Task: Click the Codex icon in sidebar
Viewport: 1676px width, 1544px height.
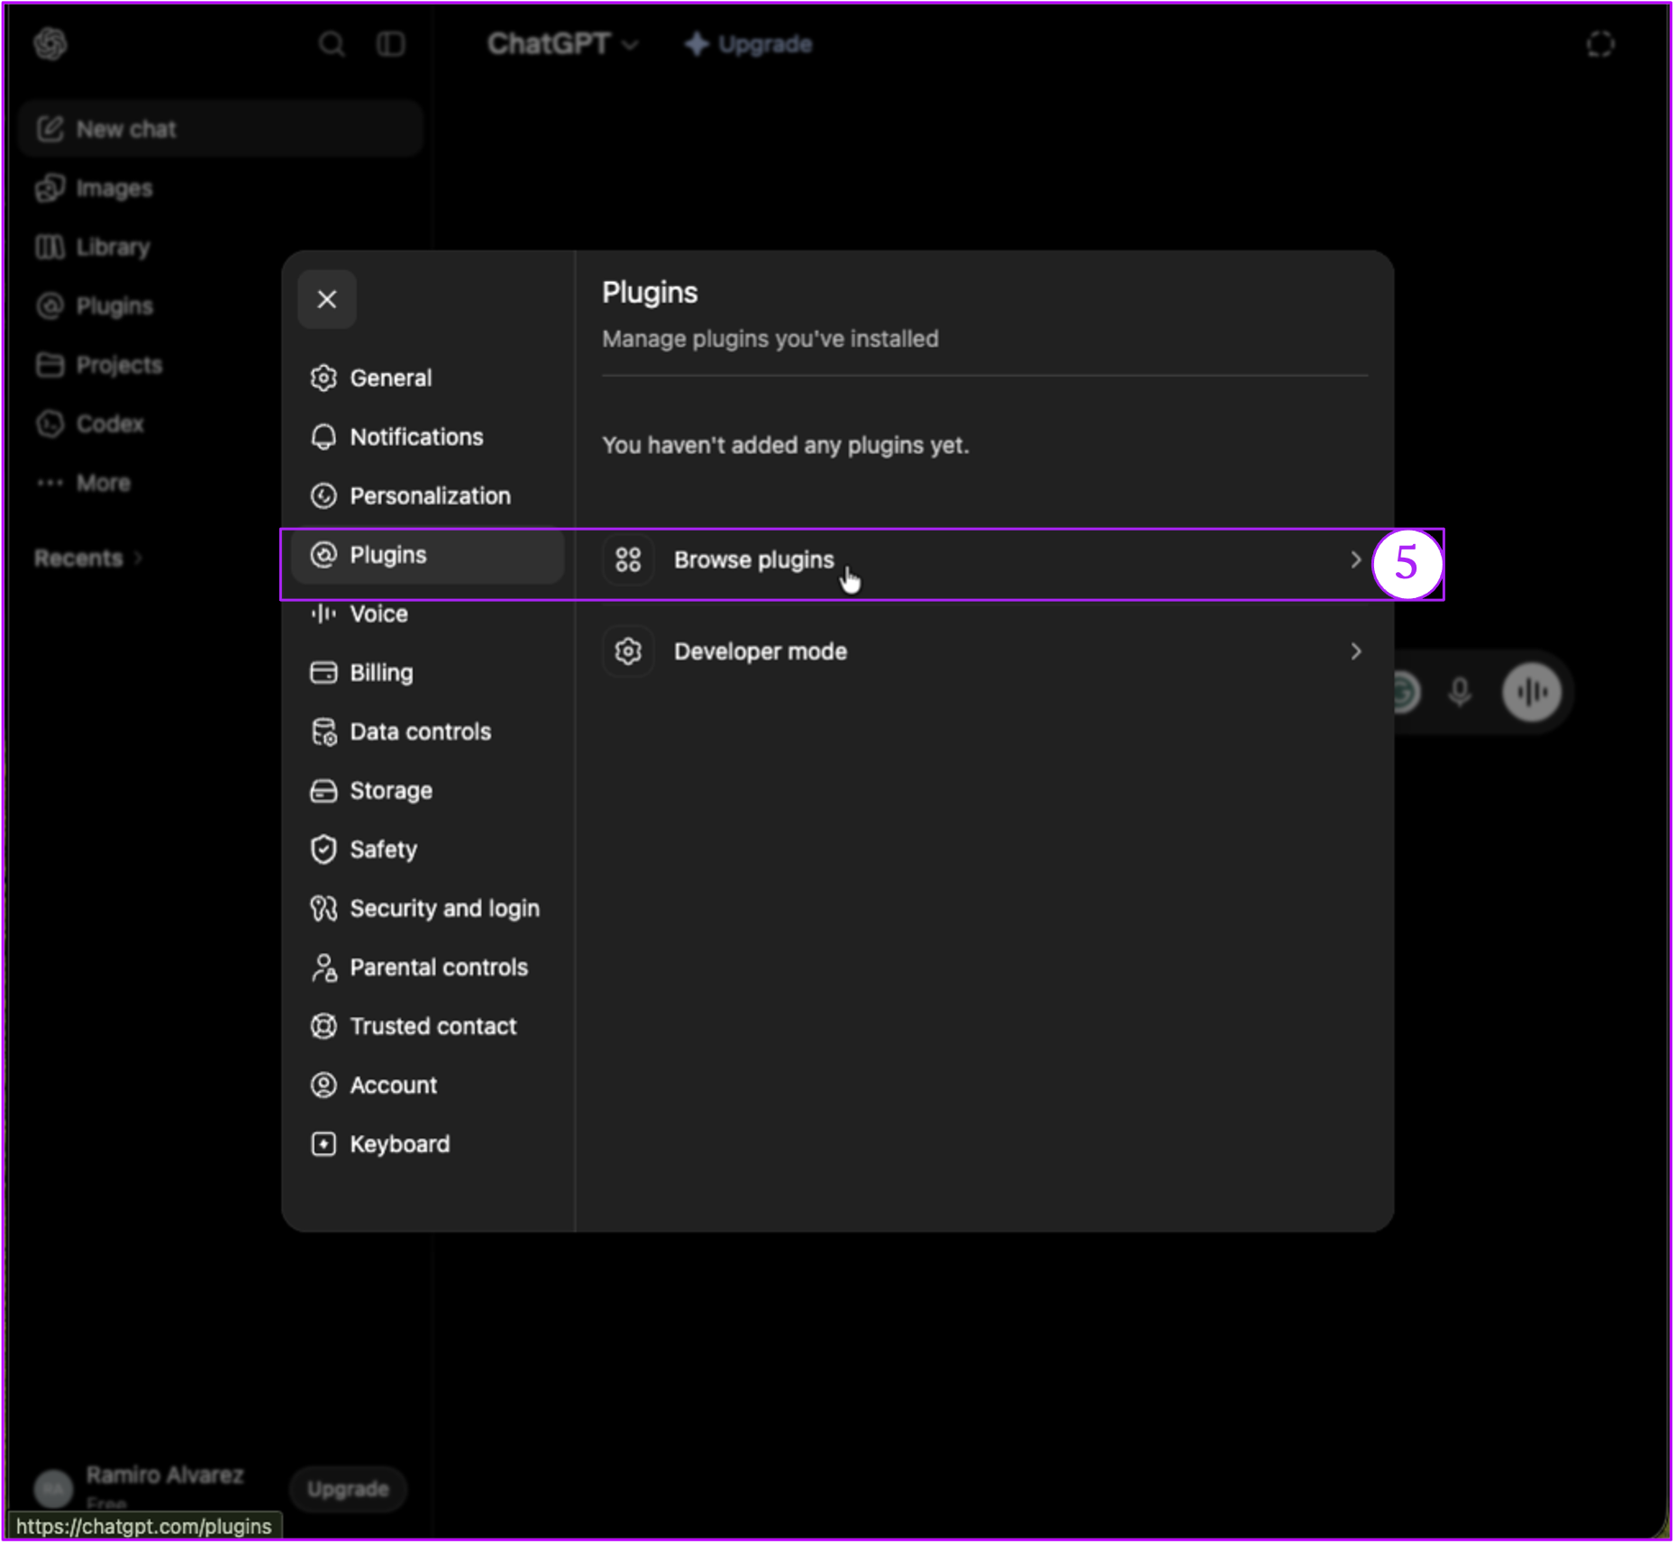Action: coord(50,423)
